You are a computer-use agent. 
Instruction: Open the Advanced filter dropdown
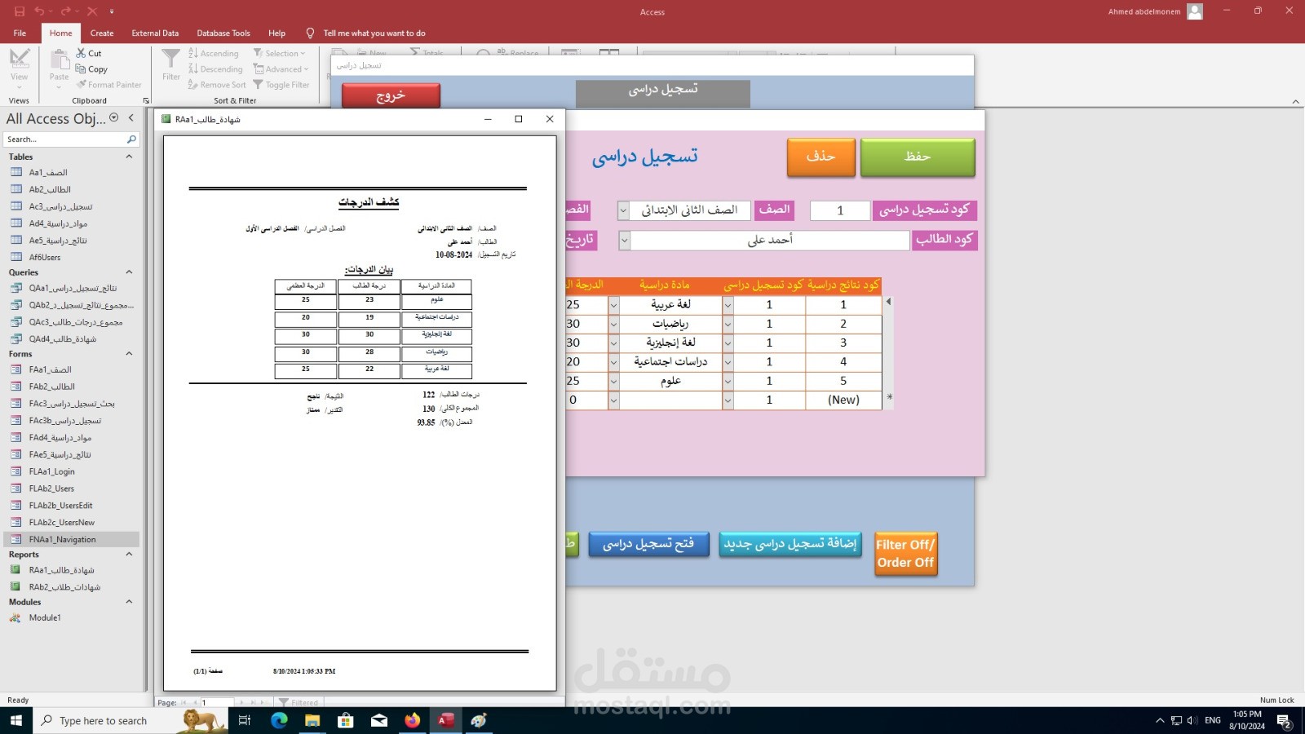pyautogui.click(x=281, y=69)
